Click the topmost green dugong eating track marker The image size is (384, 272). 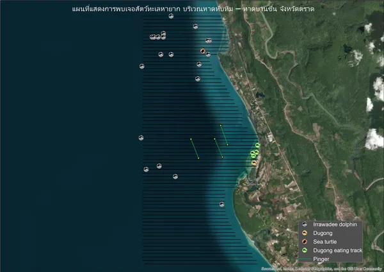[257, 146]
